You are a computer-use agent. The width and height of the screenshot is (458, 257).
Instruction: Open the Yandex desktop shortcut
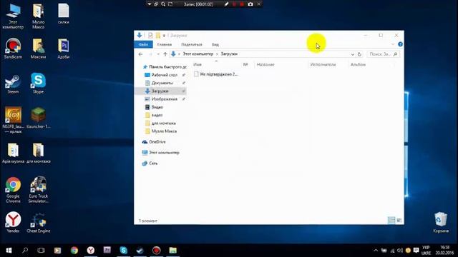point(13,222)
